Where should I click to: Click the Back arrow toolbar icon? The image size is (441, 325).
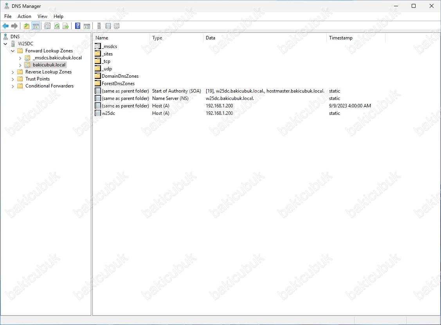tap(5, 26)
